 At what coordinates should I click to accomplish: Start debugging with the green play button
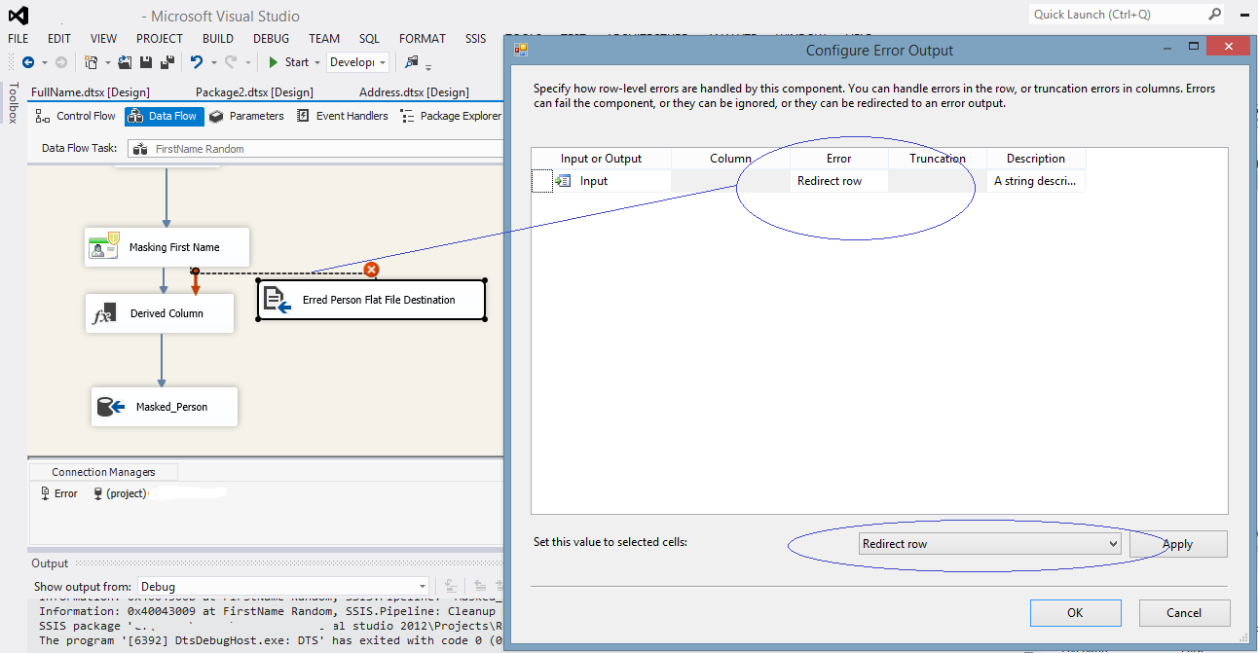274,62
